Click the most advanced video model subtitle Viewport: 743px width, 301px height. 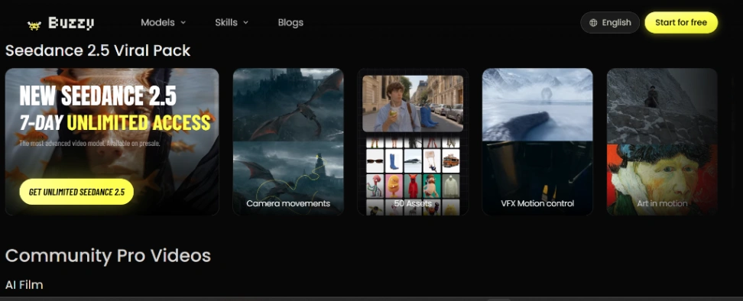(89, 143)
